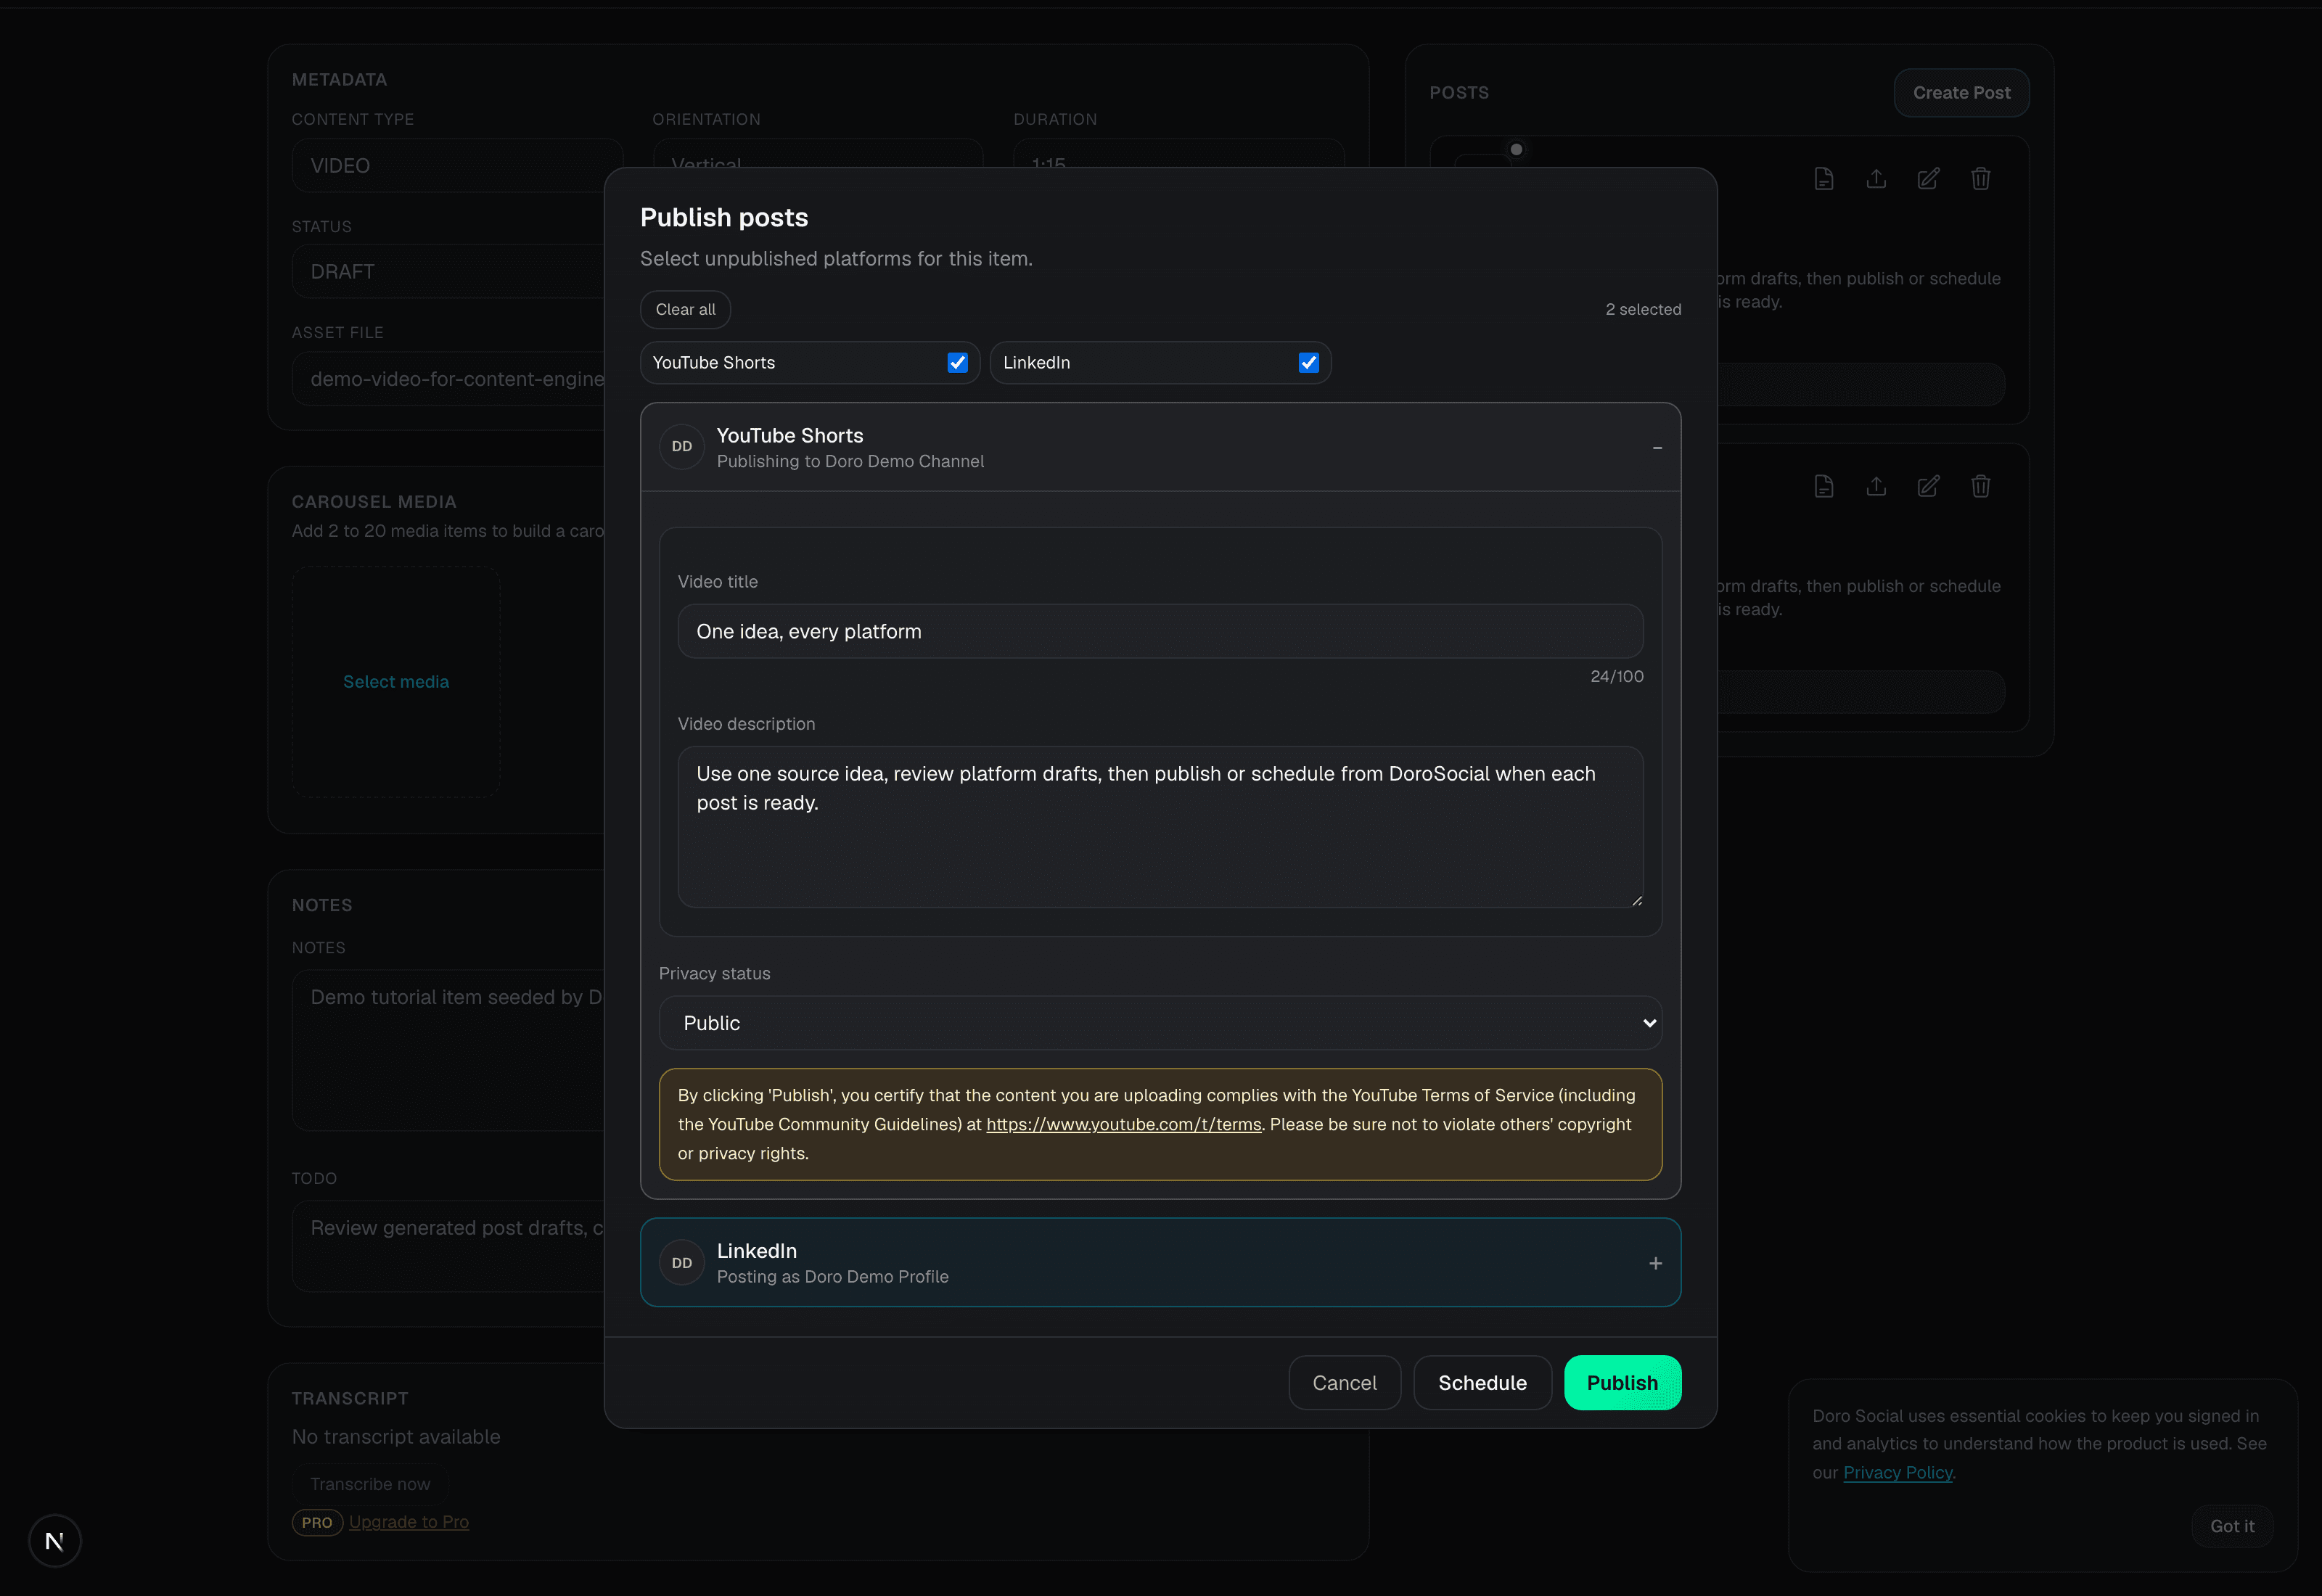Click the 'Publish posts' dialog heading
The height and width of the screenshot is (1596, 2322).
724,218
